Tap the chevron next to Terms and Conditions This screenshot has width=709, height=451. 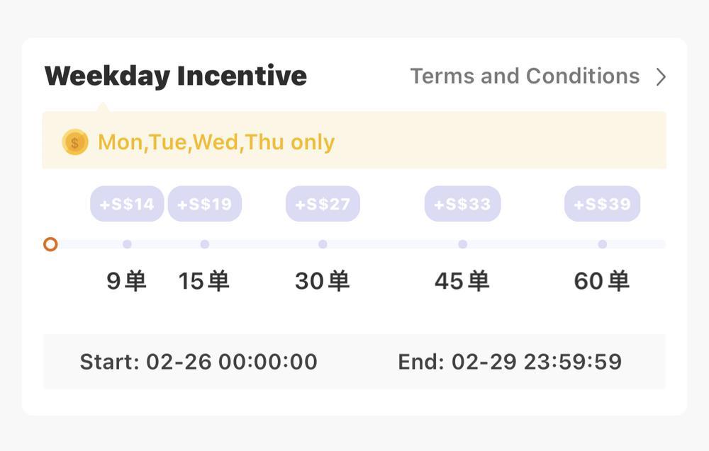click(x=661, y=76)
